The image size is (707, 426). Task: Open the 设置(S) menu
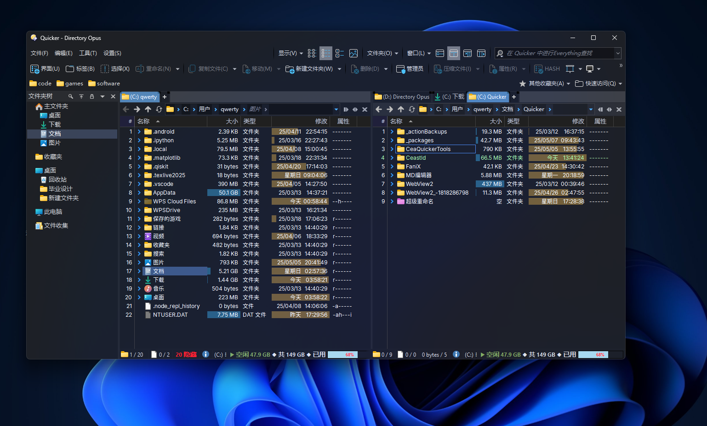(x=112, y=53)
